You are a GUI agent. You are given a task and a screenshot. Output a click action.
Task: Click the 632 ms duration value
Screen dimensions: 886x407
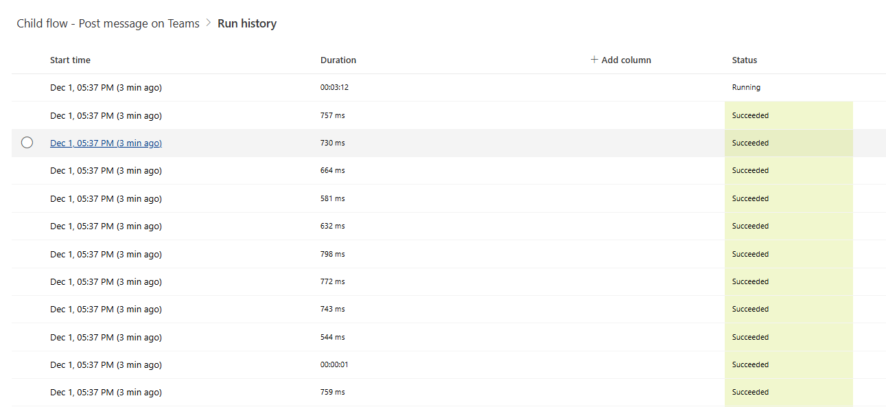click(x=333, y=226)
